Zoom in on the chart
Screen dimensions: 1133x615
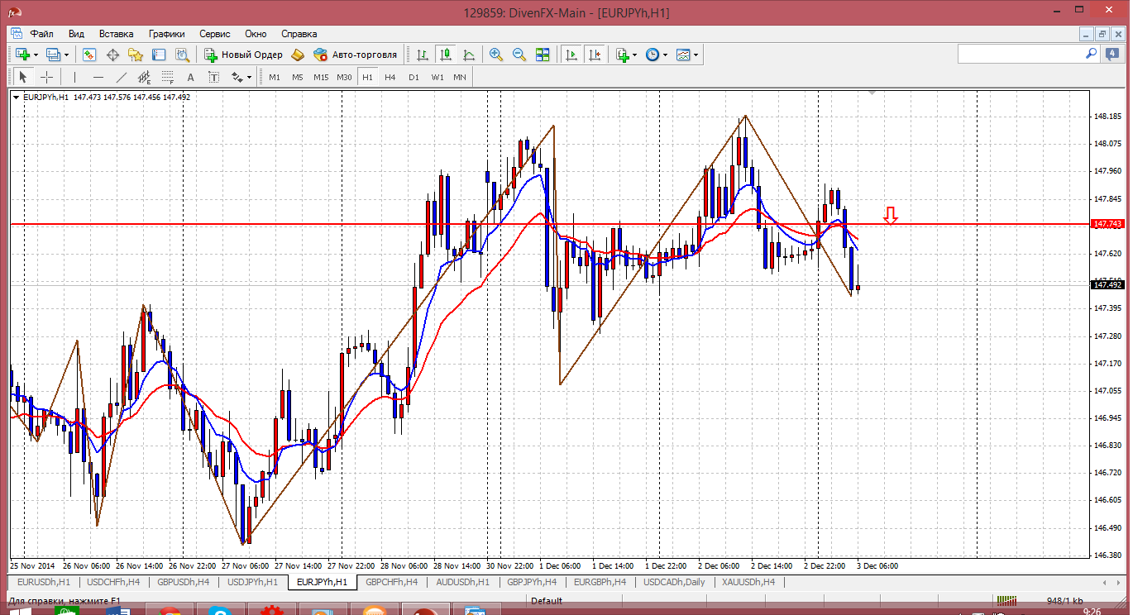click(x=496, y=55)
